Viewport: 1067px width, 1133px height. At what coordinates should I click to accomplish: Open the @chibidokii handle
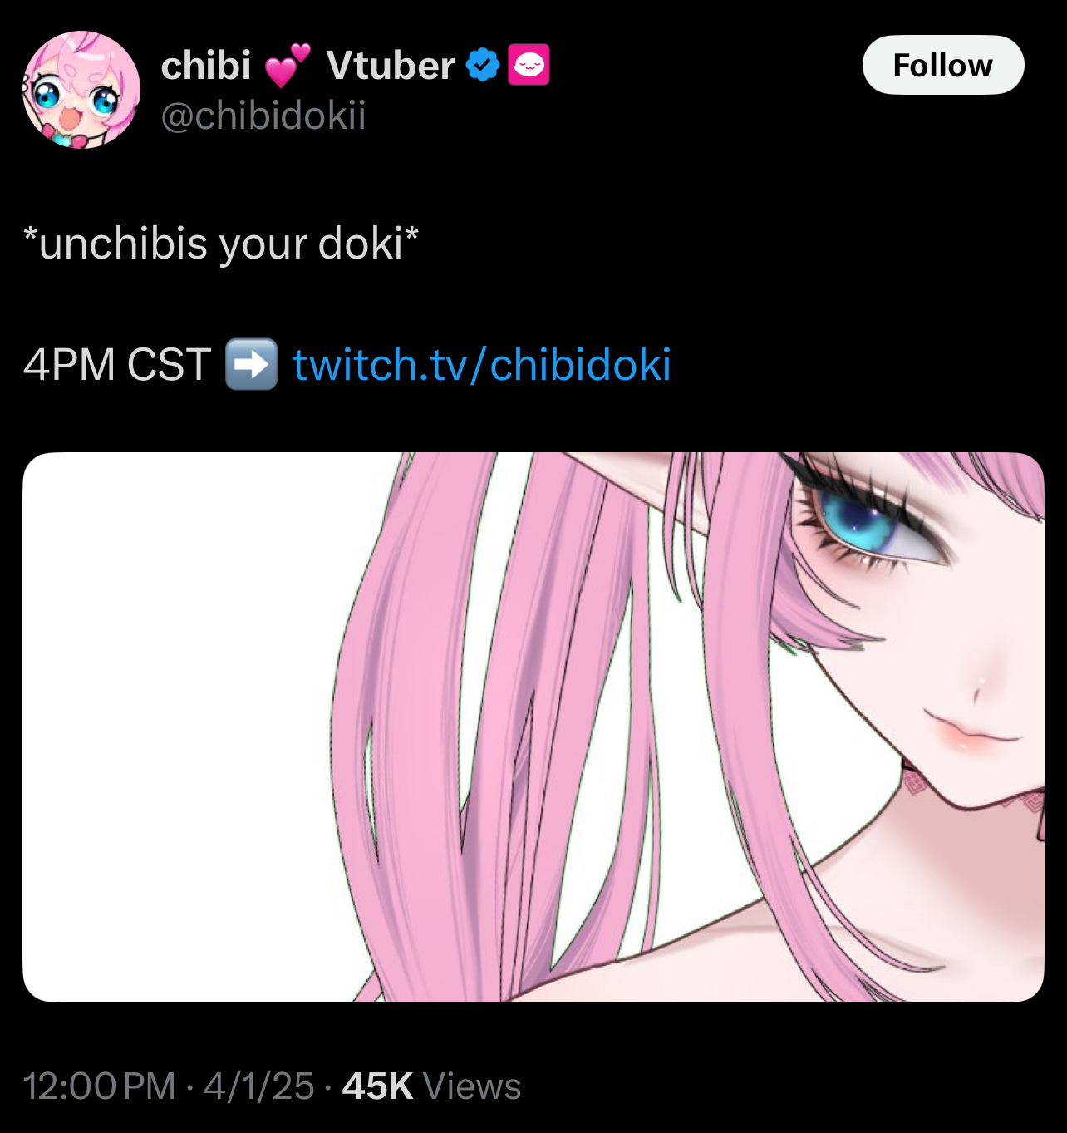(x=263, y=116)
